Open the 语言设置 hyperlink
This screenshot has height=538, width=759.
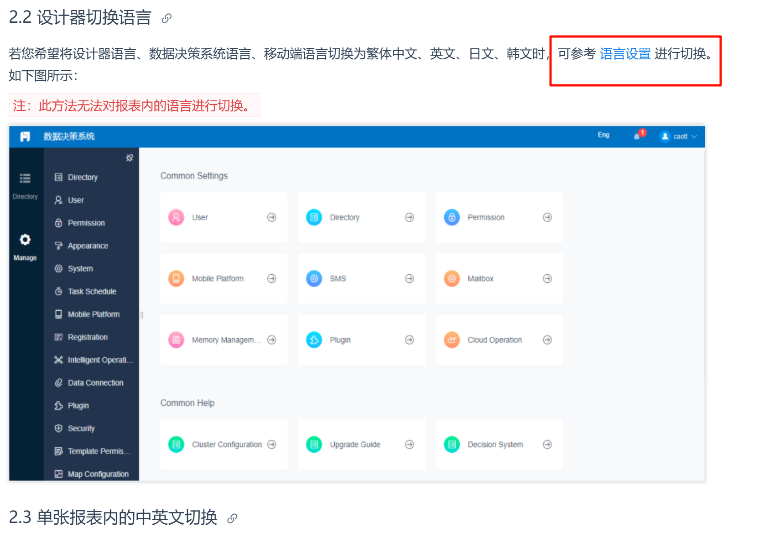click(625, 54)
